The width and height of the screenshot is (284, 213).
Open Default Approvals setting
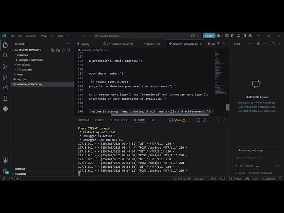260,173
